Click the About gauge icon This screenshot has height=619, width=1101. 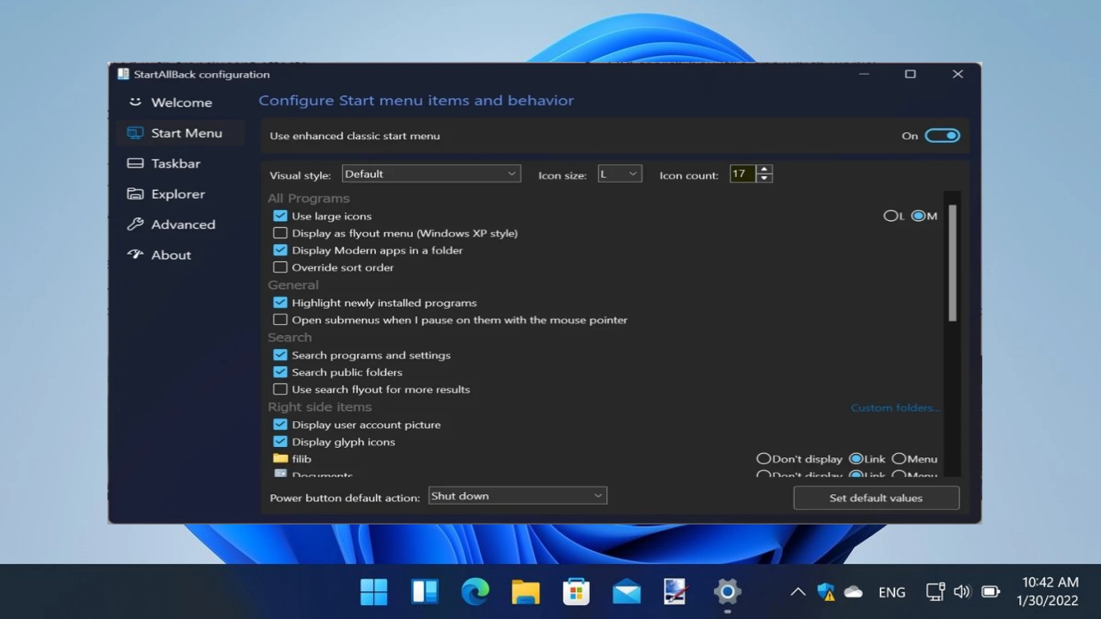(135, 254)
